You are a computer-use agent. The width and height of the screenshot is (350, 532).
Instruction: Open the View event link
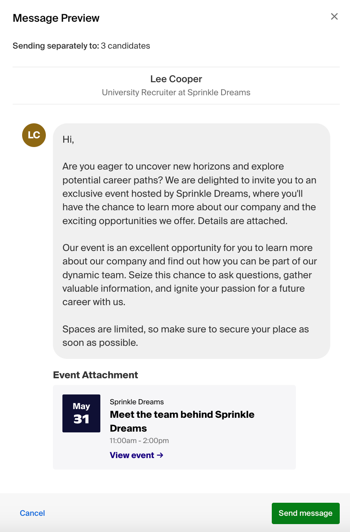pyautogui.click(x=137, y=455)
